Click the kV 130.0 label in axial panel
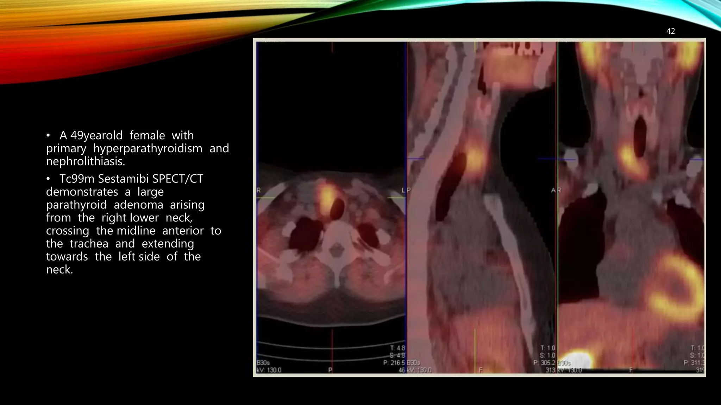 [x=269, y=370]
